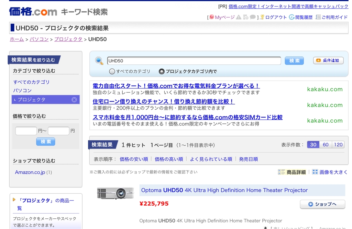Click the ショップへ button

(x=322, y=204)
